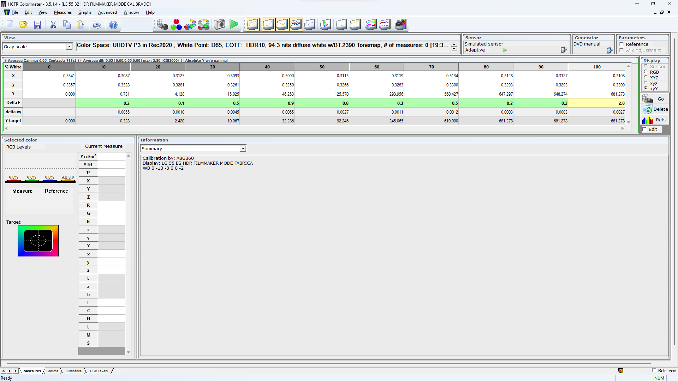Open the Summary information dropdown
The height and width of the screenshot is (381, 678).
click(x=243, y=148)
